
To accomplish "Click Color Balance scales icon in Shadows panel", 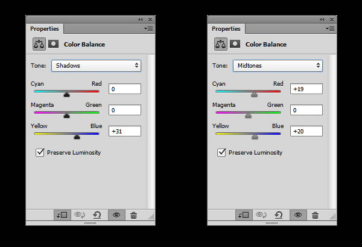I will click(39, 44).
